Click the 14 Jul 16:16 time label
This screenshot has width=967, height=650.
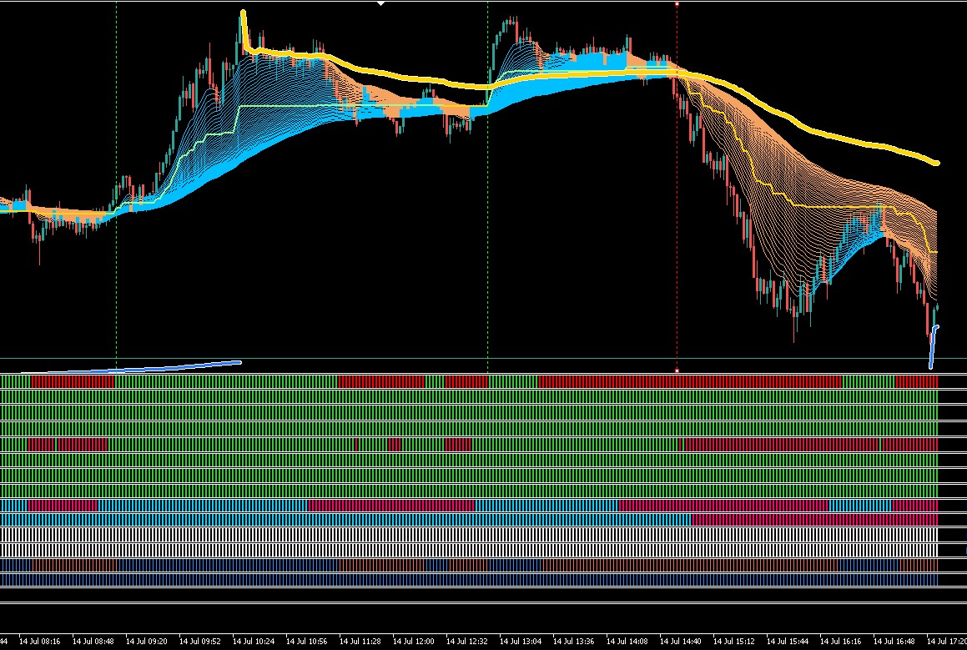841,642
